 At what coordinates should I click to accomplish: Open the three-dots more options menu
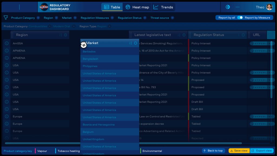(x=238, y=7)
